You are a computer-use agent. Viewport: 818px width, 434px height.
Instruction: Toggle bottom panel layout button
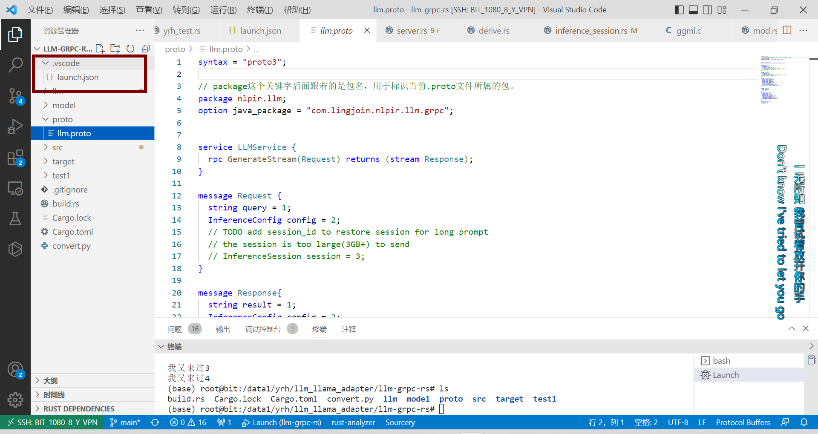[694, 10]
